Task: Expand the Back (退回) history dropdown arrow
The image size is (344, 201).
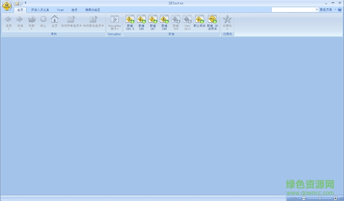Action: 8,29
